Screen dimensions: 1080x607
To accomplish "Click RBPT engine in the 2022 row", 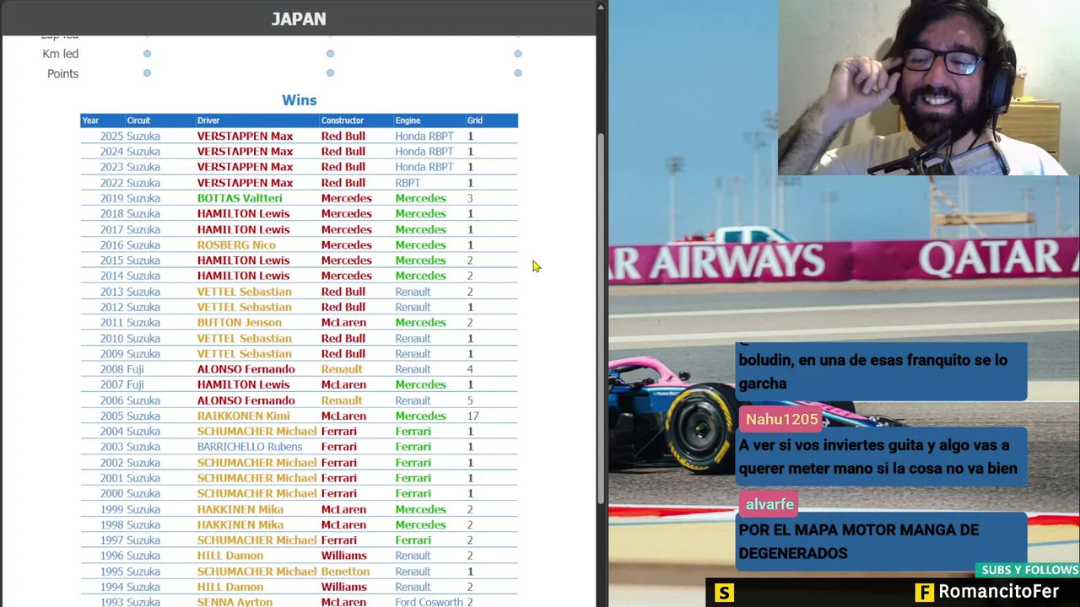I will (408, 183).
